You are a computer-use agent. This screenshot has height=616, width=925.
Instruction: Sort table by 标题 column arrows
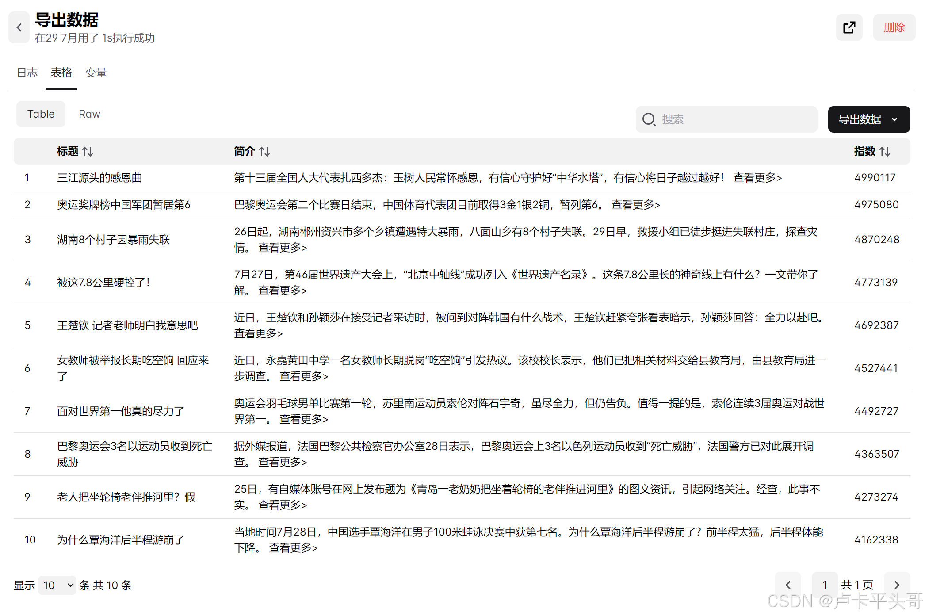coord(88,152)
